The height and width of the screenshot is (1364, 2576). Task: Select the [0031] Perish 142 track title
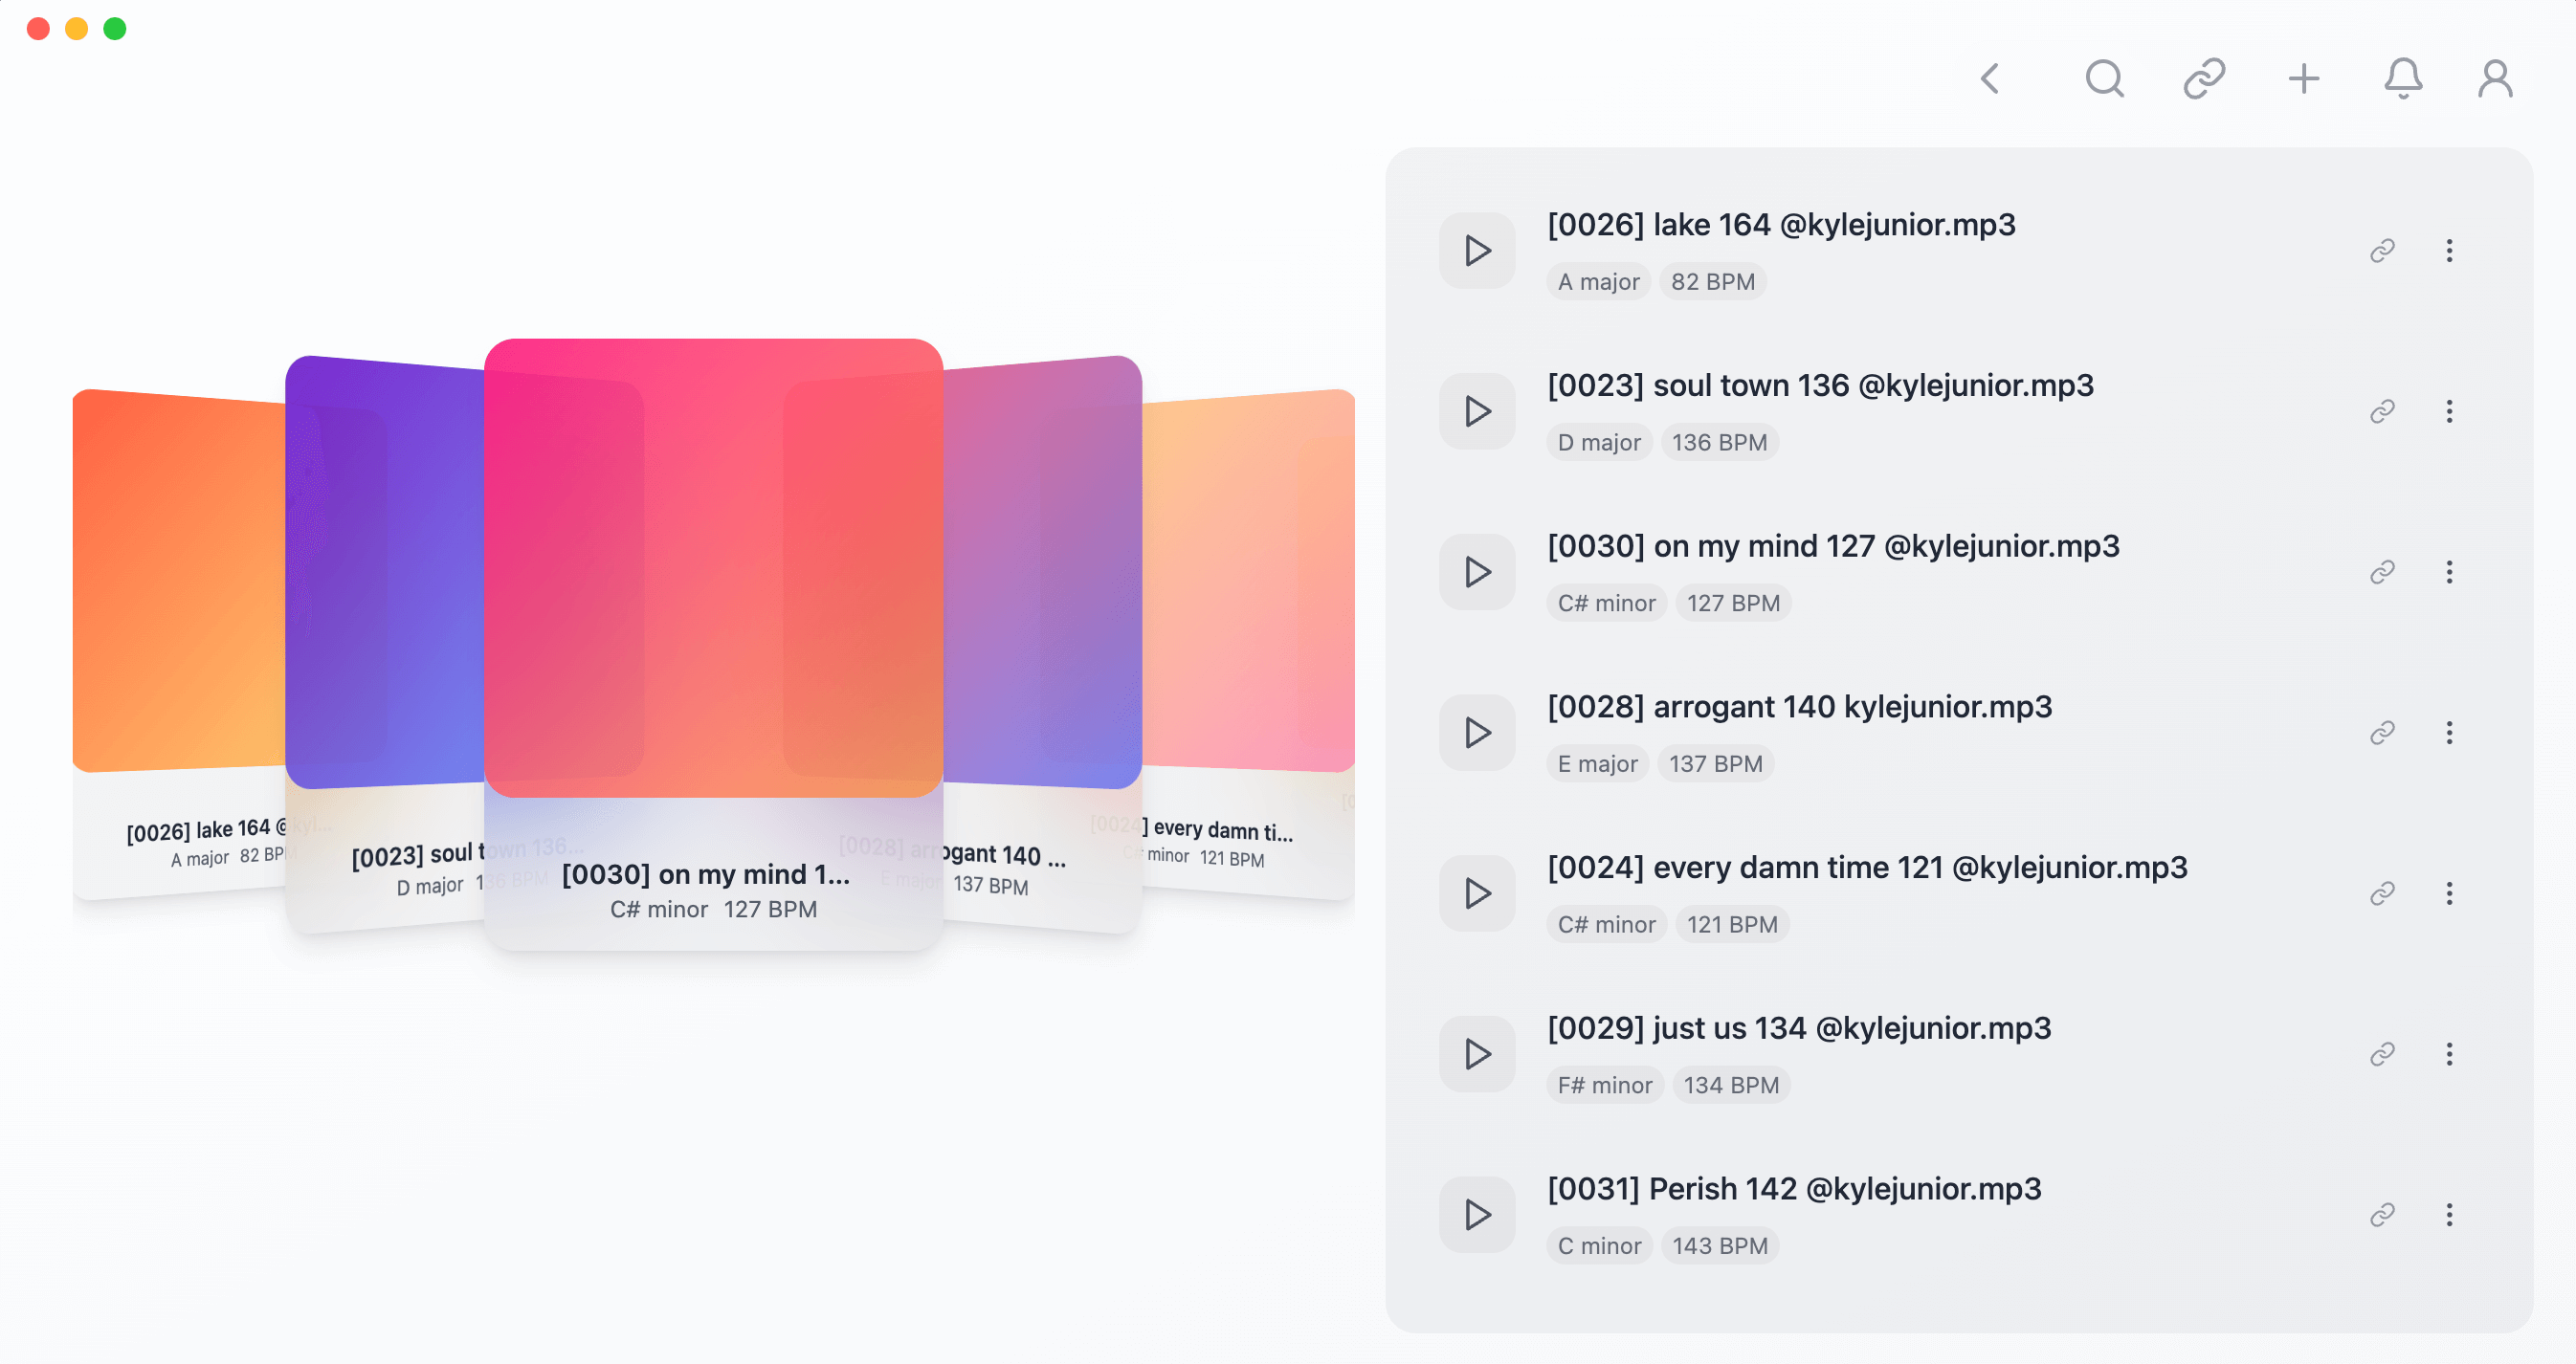[x=1794, y=1189]
